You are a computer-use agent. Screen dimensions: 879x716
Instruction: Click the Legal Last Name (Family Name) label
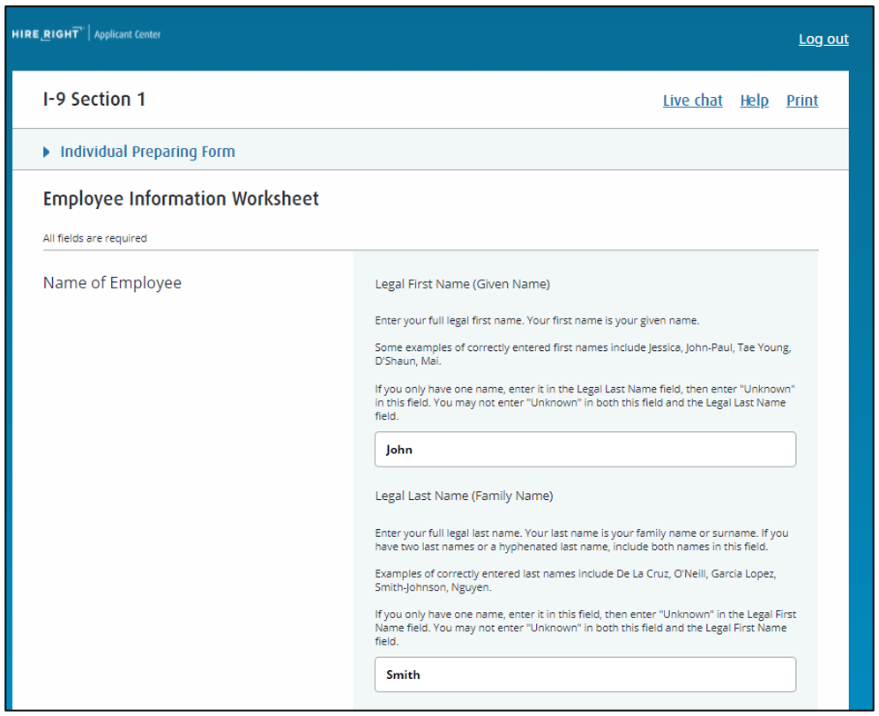click(464, 496)
